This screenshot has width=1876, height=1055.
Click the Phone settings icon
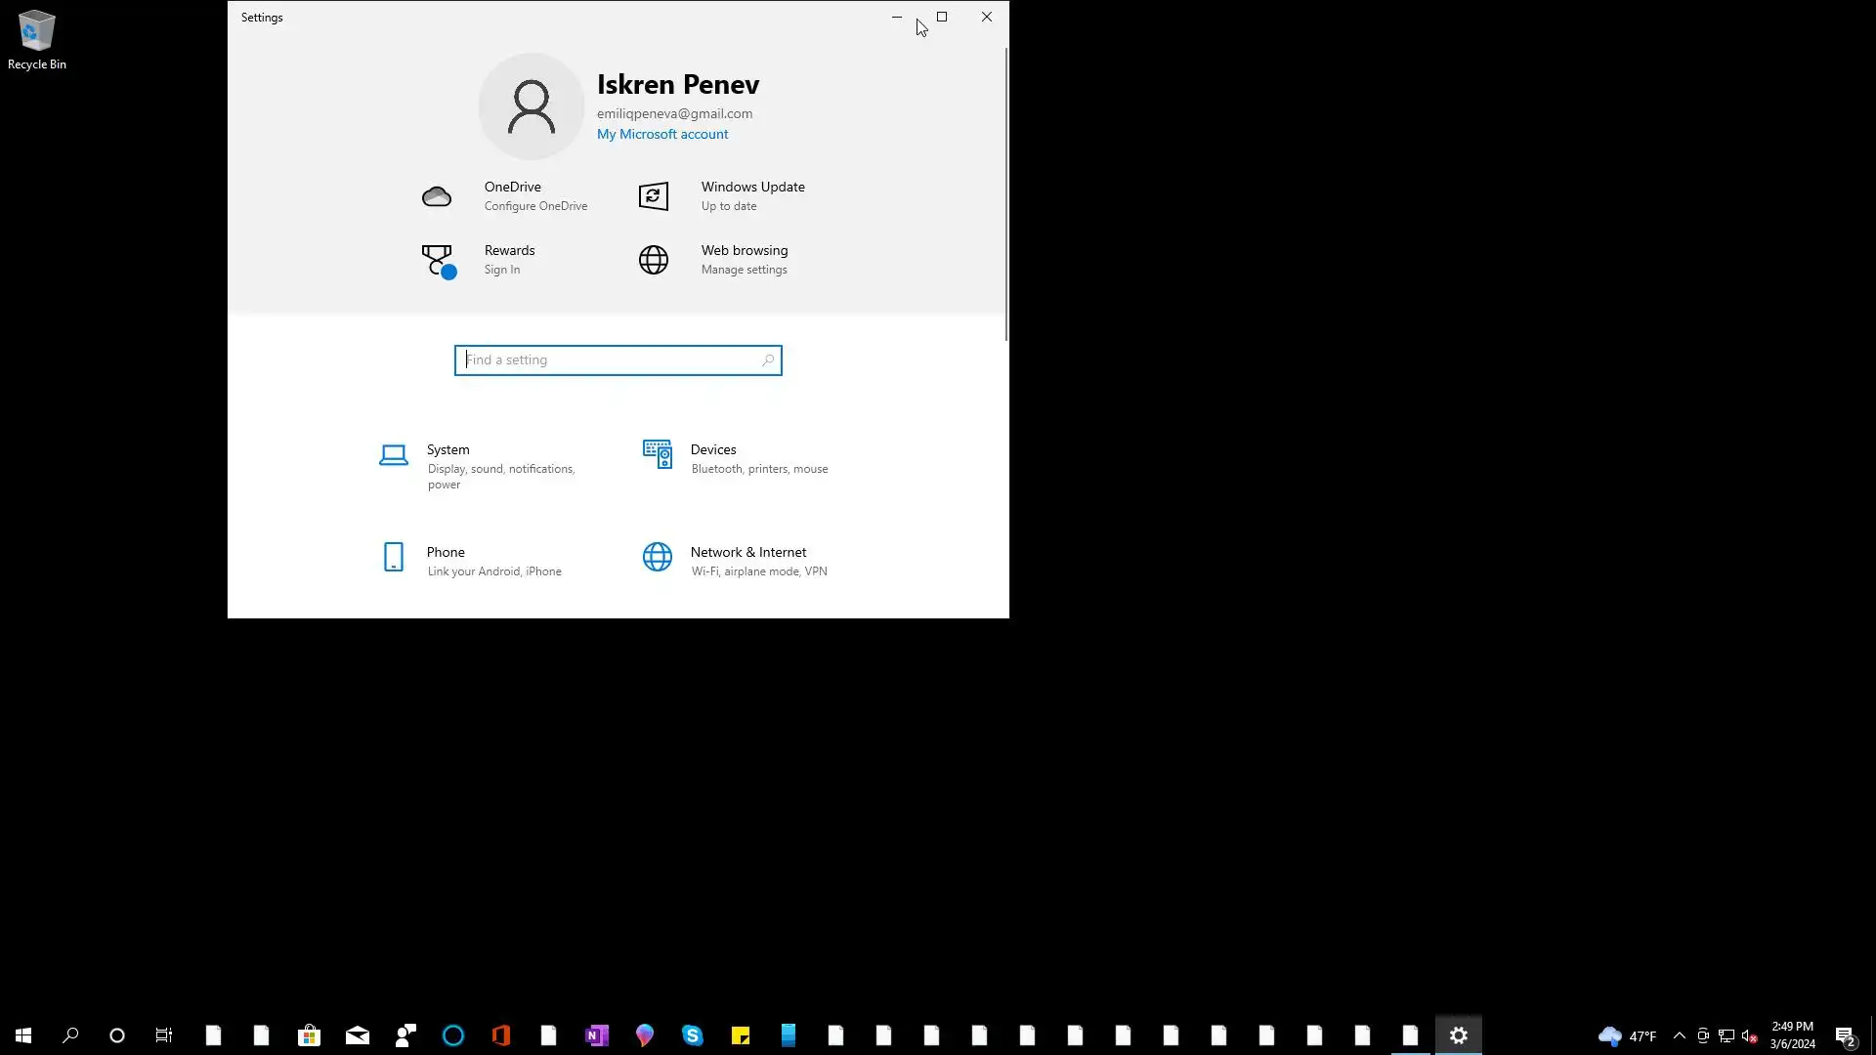(x=394, y=557)
